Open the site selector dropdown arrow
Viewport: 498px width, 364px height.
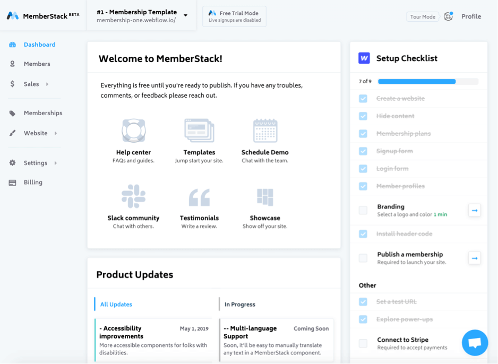185,15
